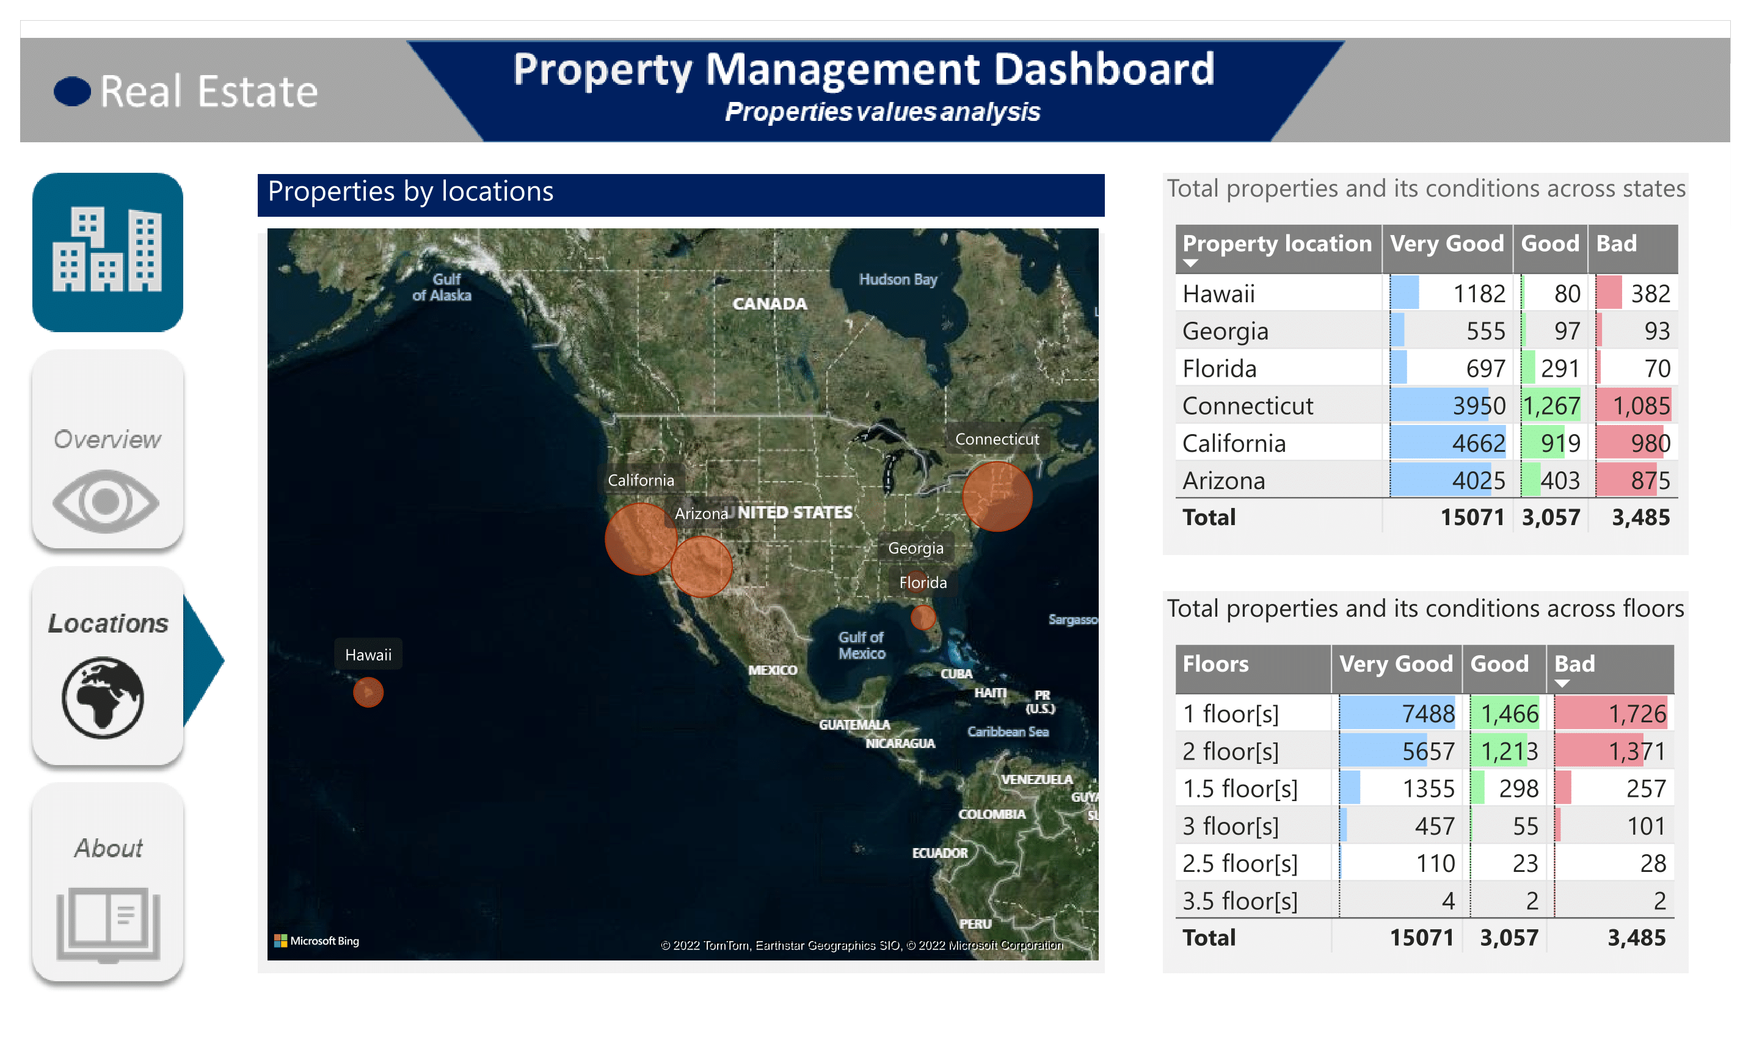Click the Georgia bubble on the map
The image size is (1751, 1038).
coord(917,582)
